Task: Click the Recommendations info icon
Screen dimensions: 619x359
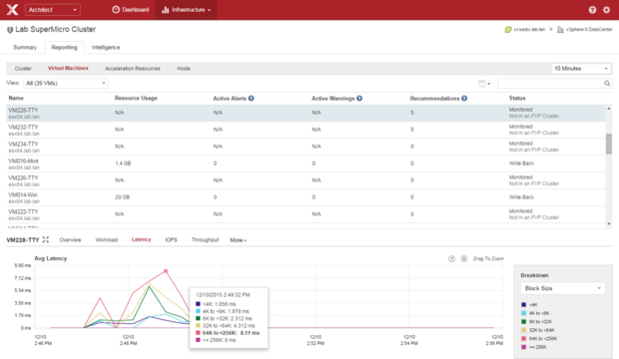Action: [x=464, y=99]
